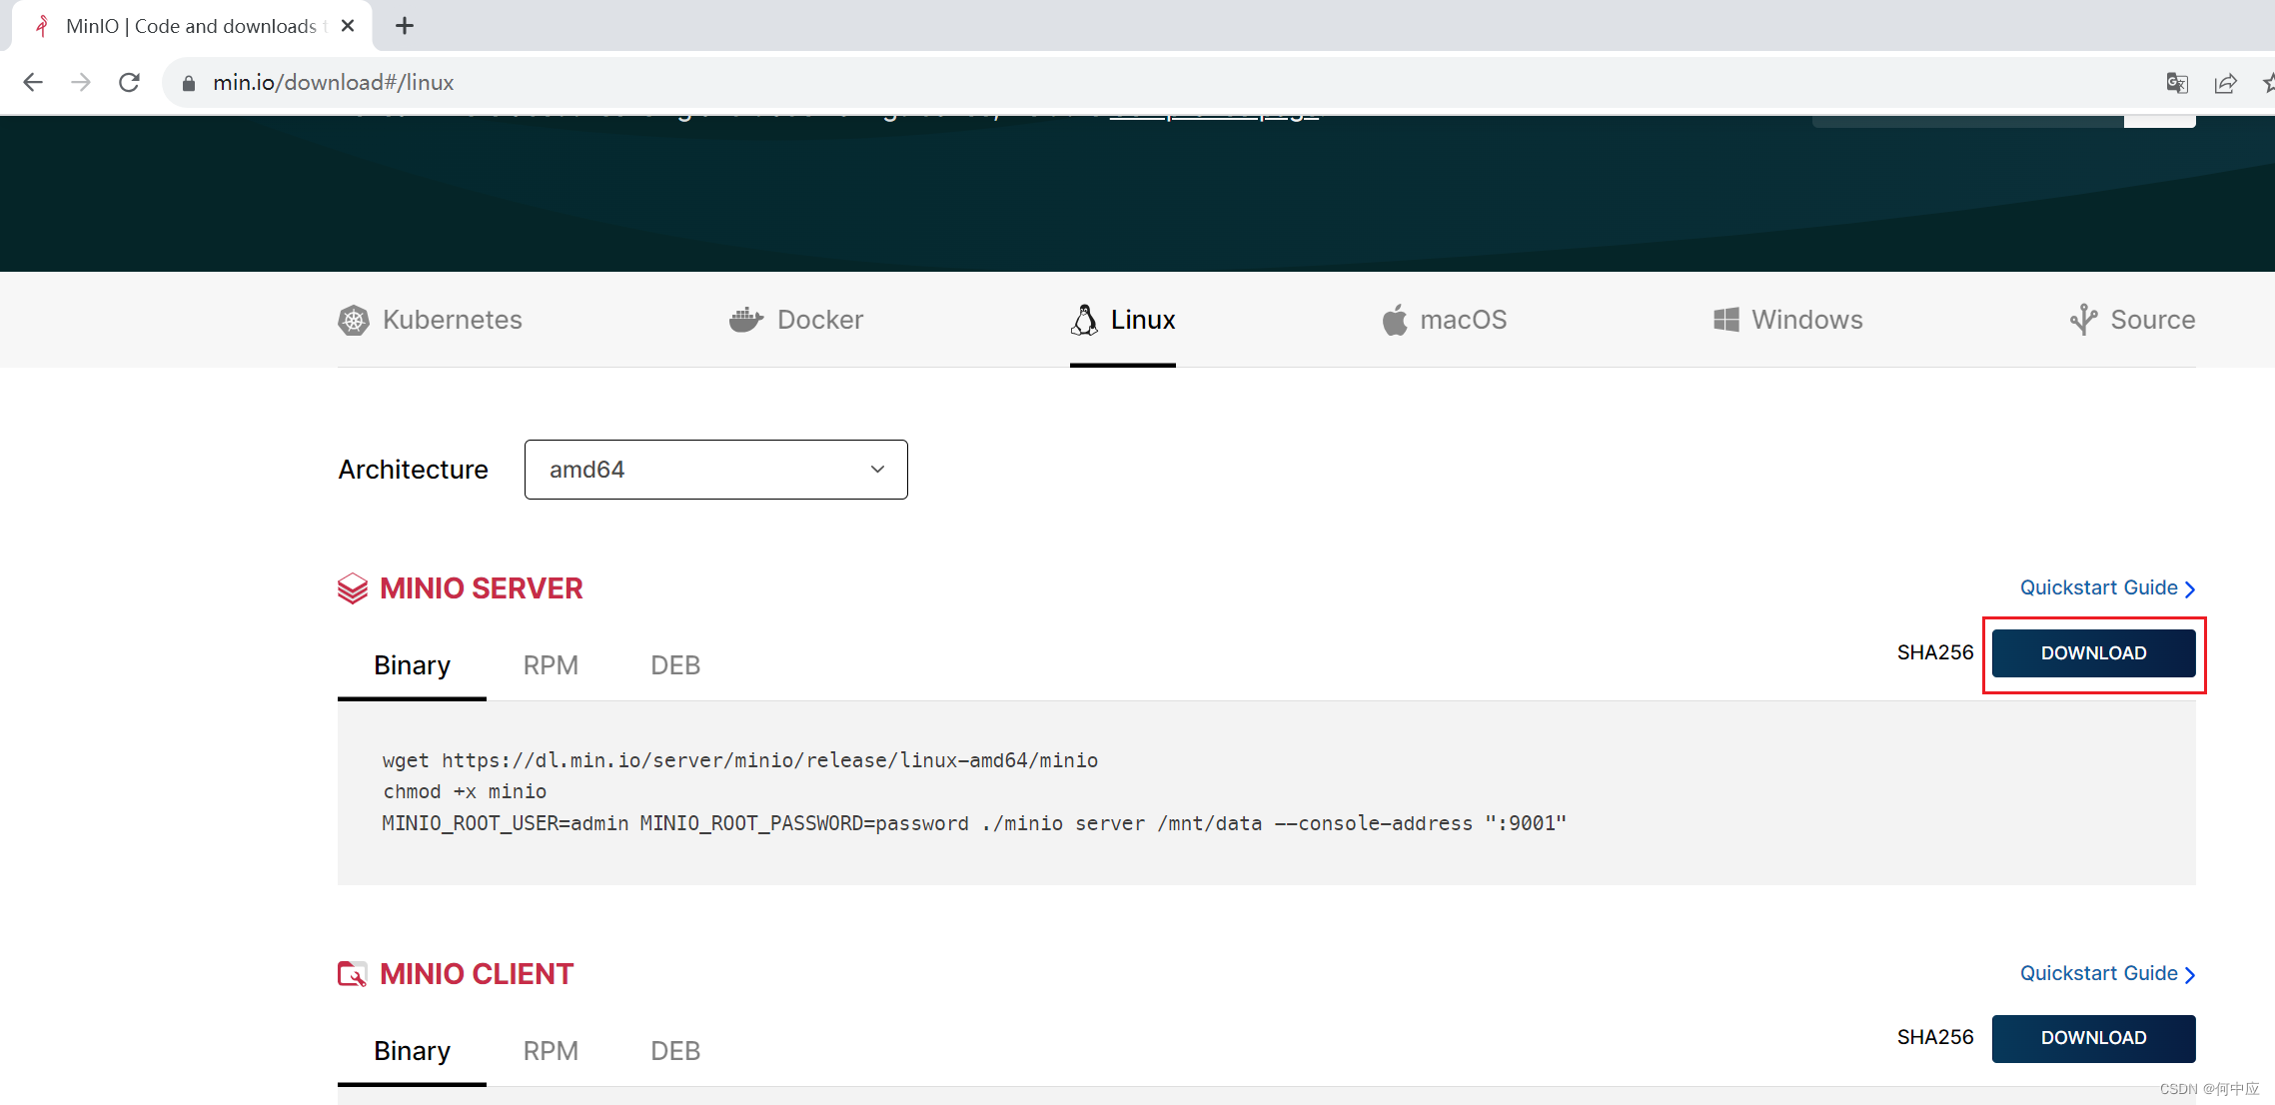Click the share page icon
Screen dimensions: 2275x1105
(2225, 83)
